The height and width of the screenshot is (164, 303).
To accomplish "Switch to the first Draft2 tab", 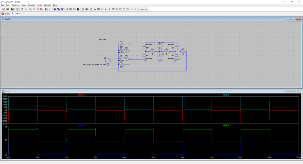I will pyautogui.click(x=6, y=14).
